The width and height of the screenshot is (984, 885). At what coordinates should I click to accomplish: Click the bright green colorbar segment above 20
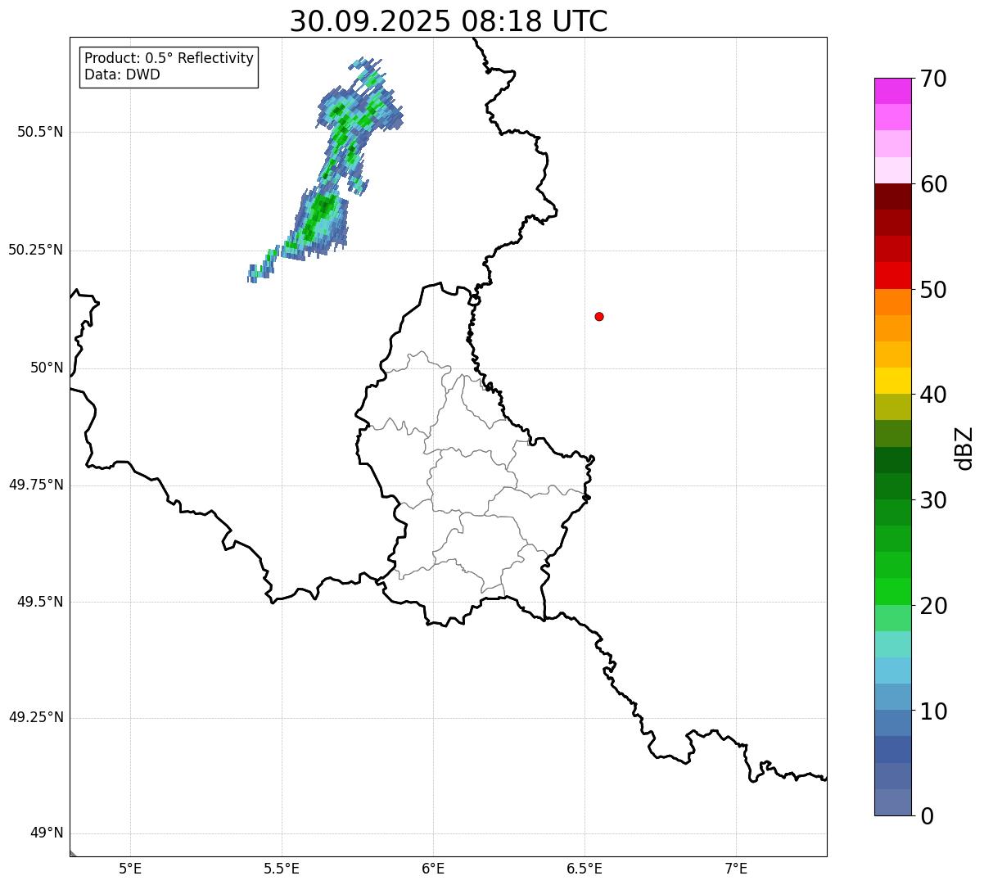tap(892, 591)
